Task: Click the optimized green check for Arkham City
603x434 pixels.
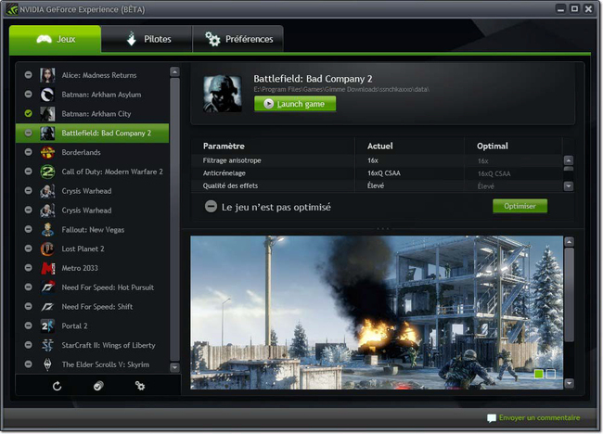Action: (x=29, y=113)
